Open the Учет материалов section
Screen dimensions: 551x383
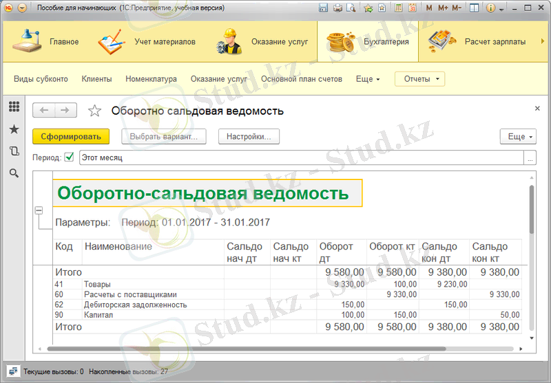point(147,41)
